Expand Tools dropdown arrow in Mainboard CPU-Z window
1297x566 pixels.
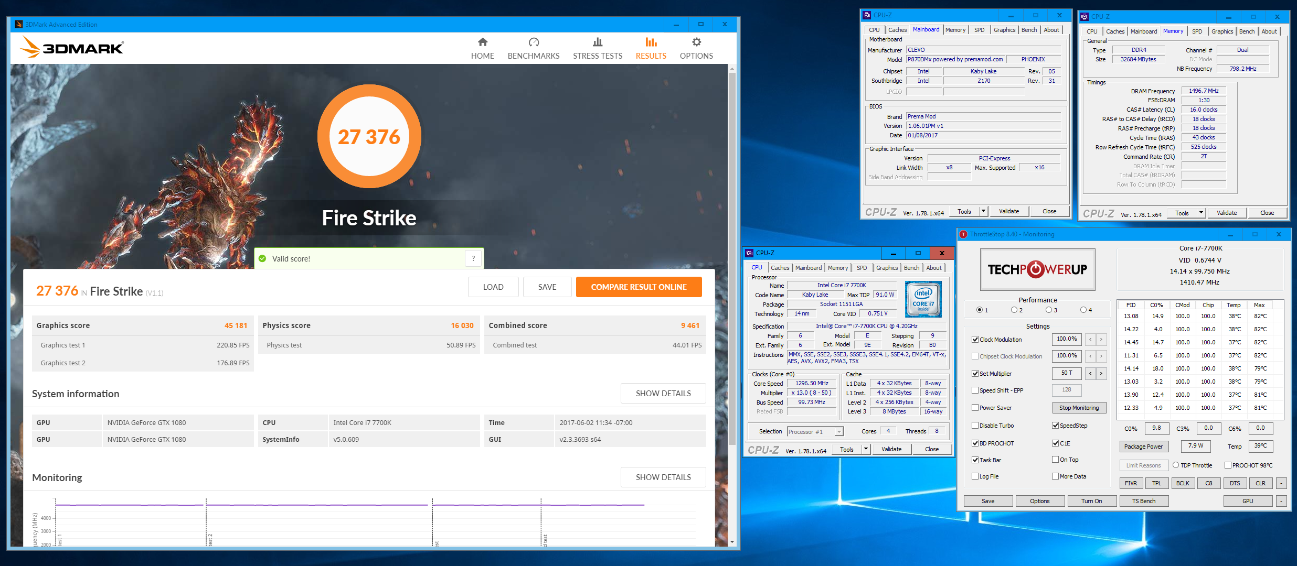coord(984,211)
